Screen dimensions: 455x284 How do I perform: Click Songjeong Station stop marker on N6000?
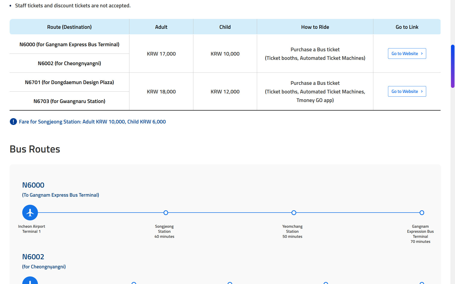pyautogui.click(x=166, y=213)
